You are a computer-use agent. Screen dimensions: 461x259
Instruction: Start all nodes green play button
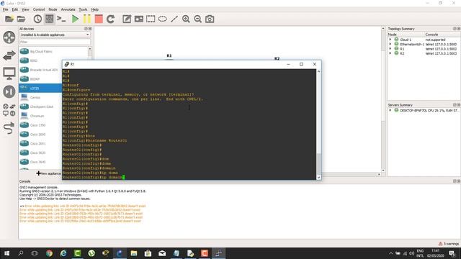75,19
